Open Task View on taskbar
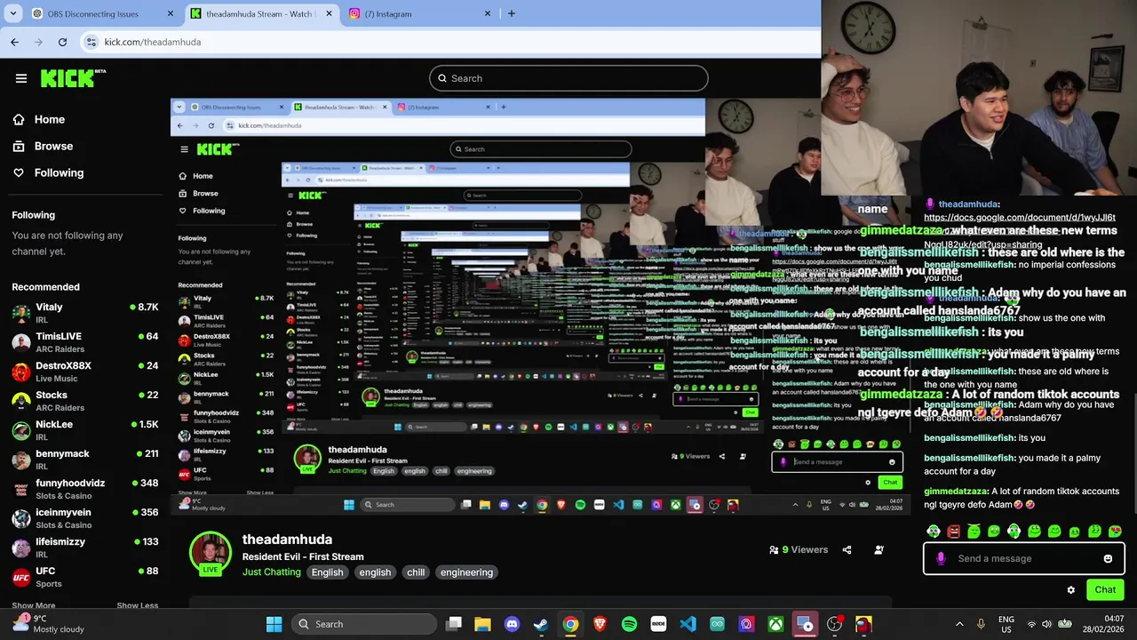Image resolution: width=1137 pixels, height=640 pixels. click(454, 624)
